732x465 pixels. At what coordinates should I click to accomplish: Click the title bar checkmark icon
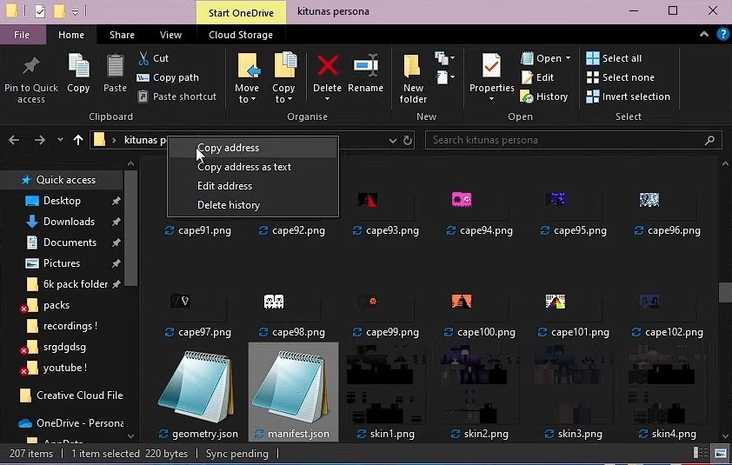point(40,11)
